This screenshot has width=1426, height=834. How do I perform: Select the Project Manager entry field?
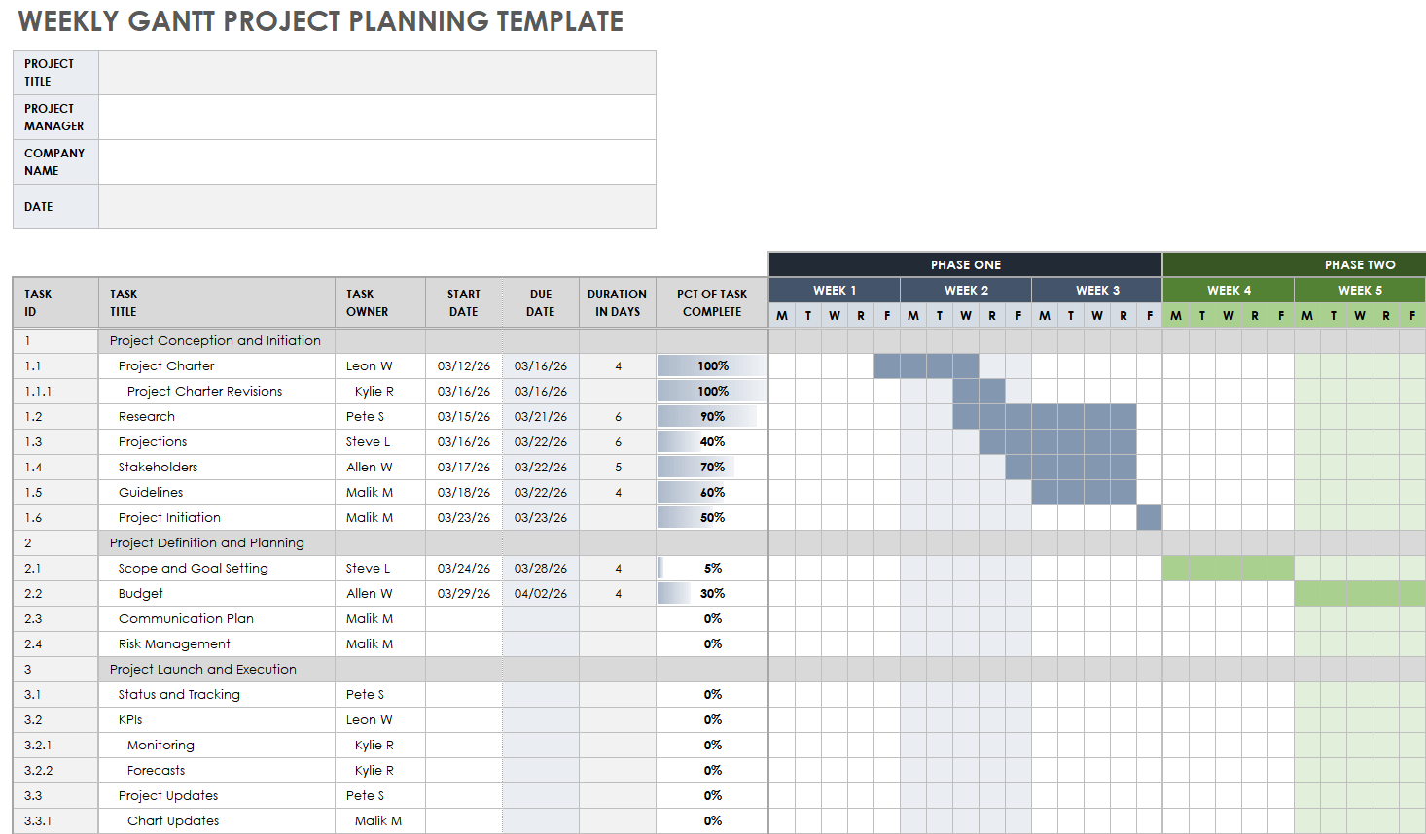pyautogui.click(x=376, y=118)
